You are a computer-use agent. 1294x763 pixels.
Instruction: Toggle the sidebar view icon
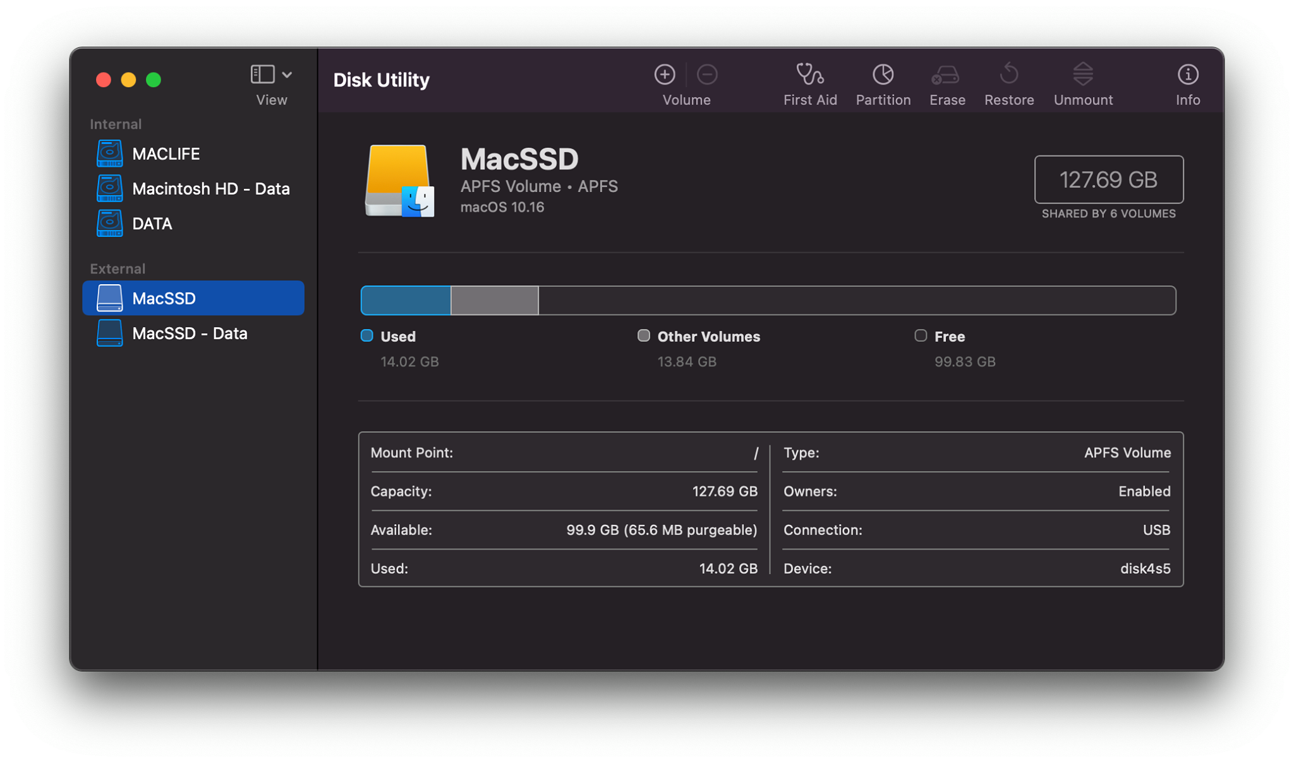pyautogui.click(x=262, y=75)
